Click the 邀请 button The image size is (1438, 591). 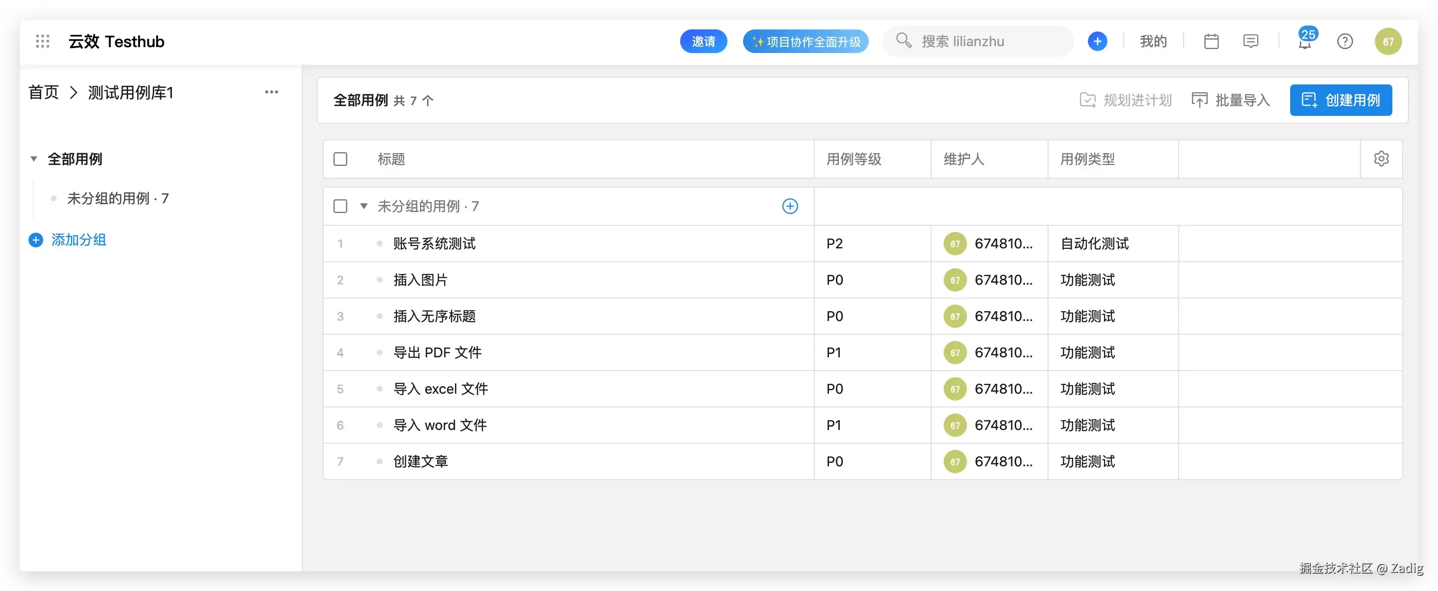pyautogui.click(x=703, y=41)
